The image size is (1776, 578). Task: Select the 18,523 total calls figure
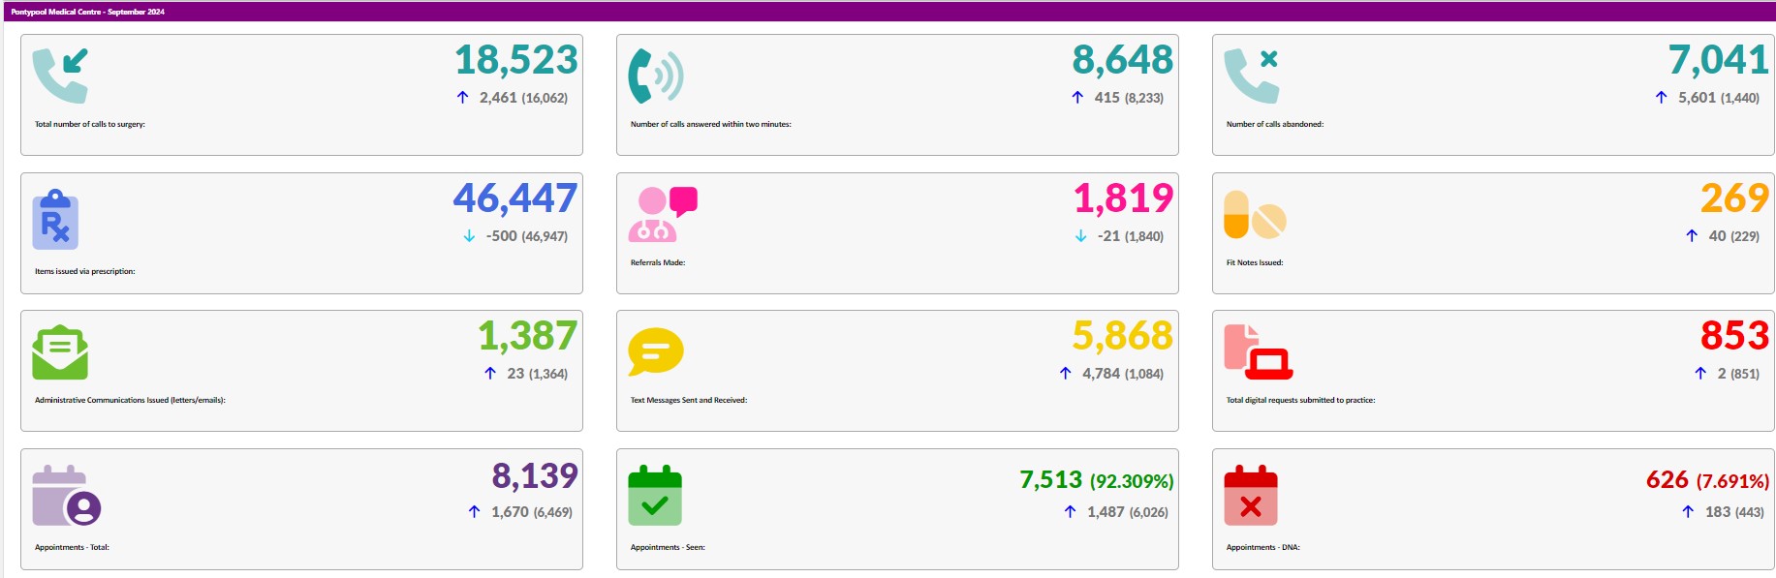pyautogui.click(x=516, y=60)
